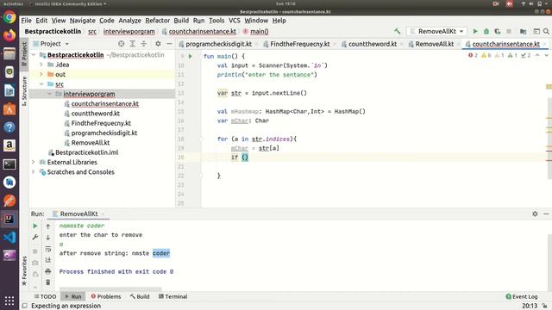Open the TODO tool window

click(45, 296)
